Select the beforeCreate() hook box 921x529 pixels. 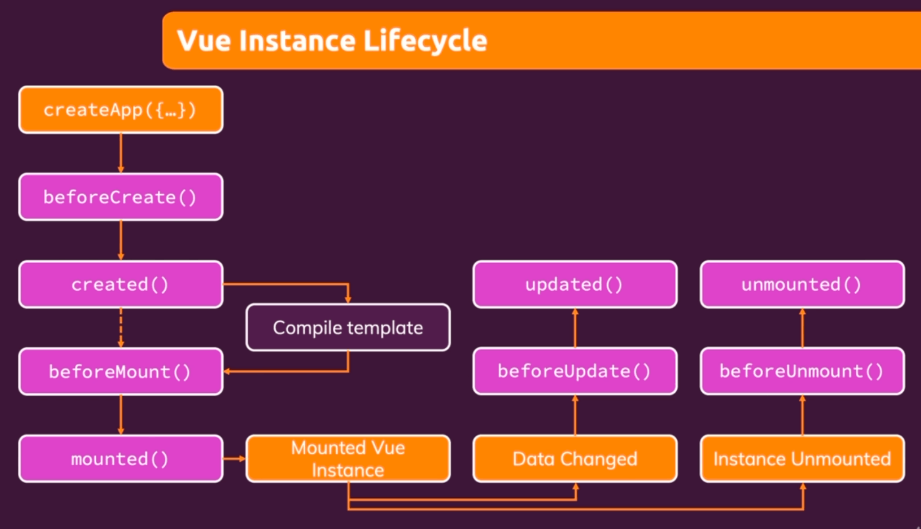click(120, 197)
